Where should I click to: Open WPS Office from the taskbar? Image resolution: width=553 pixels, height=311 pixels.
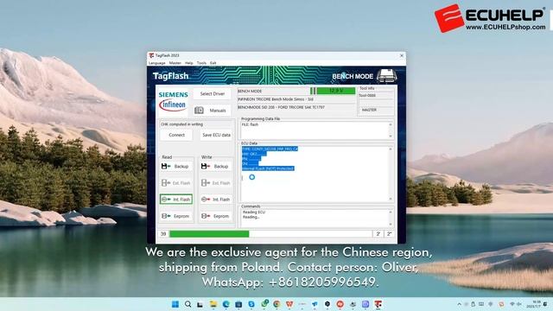point(289,304)
